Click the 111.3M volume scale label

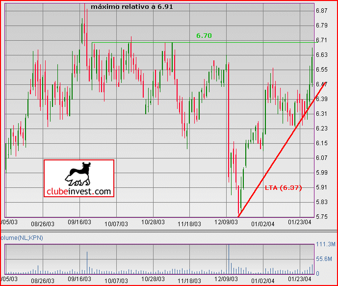(326, 244)
